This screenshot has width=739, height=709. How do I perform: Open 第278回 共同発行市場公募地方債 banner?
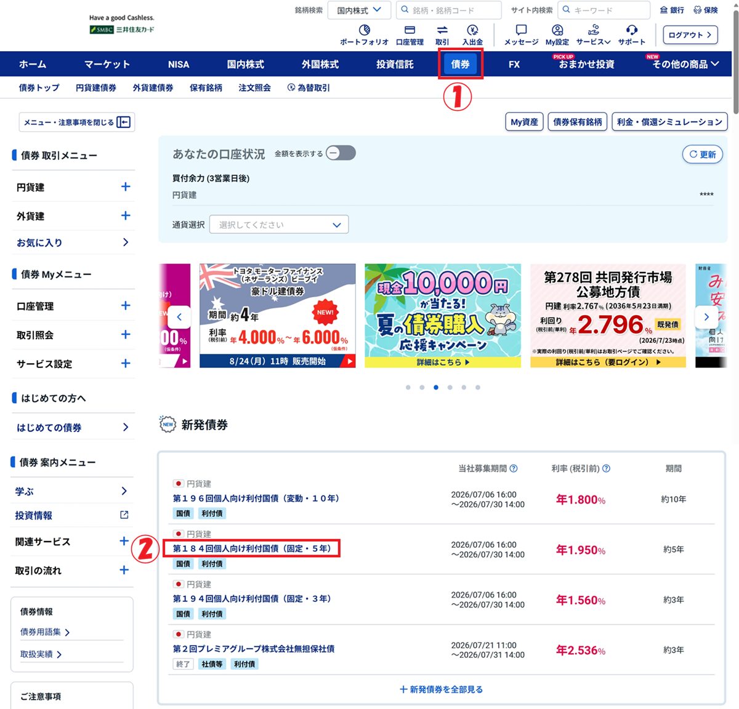pyautogui.click(x=608, y=316)
